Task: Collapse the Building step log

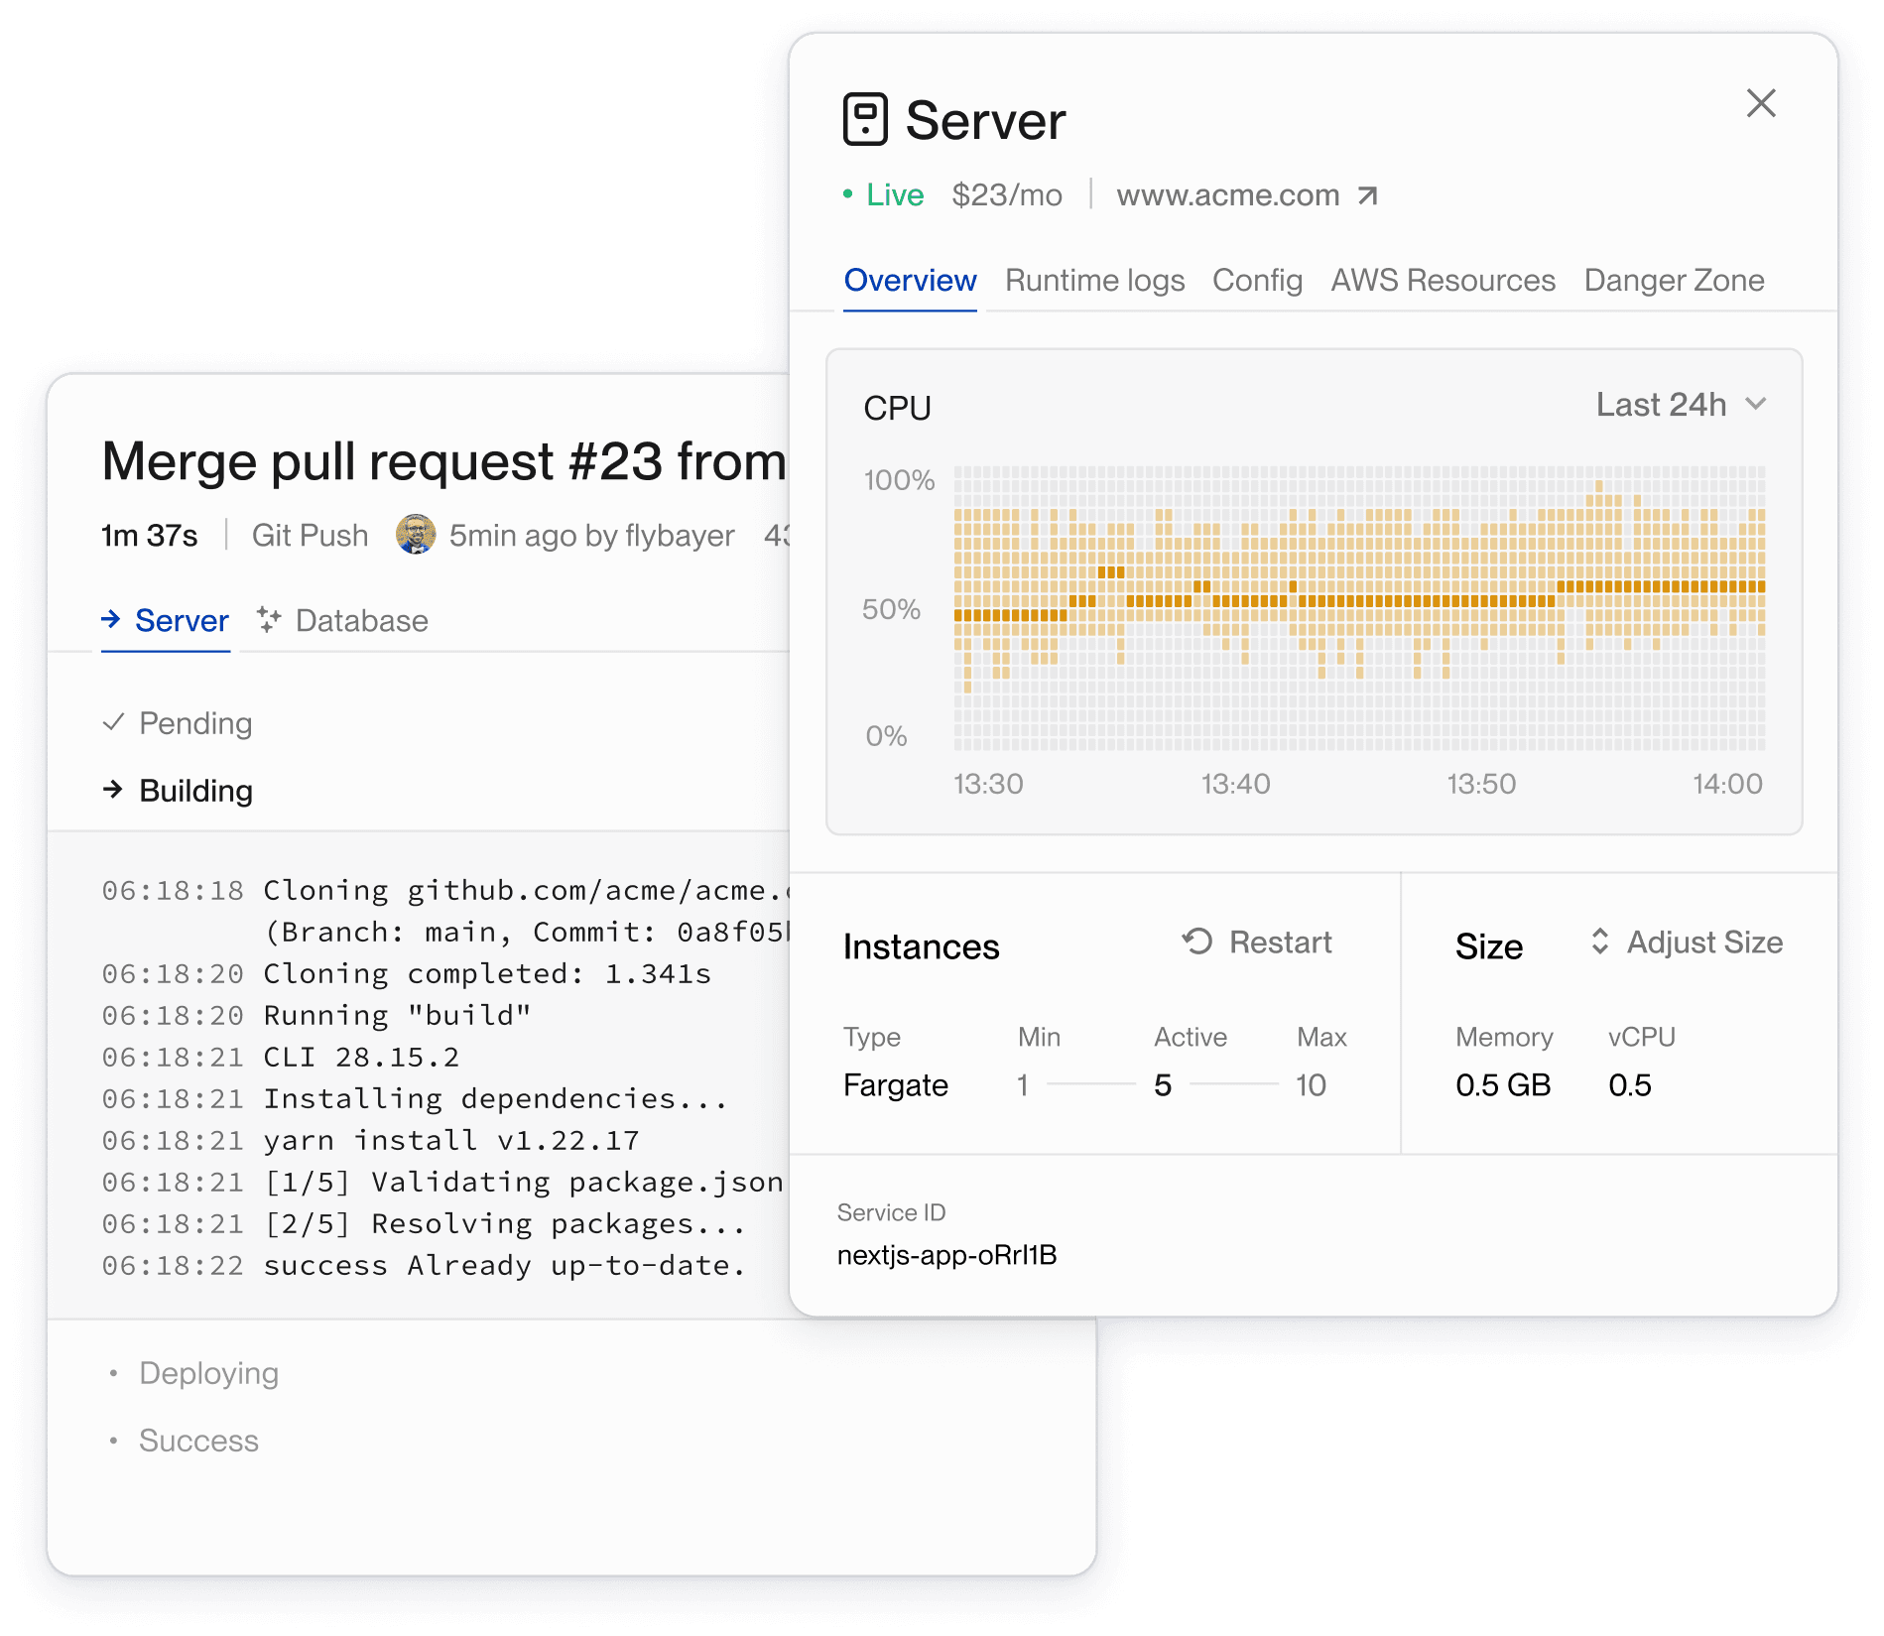Action: click(195, 791)
